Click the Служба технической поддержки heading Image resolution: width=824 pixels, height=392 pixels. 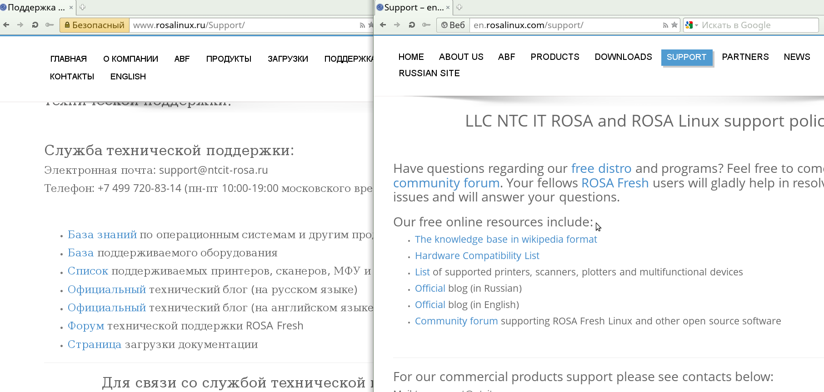[x=170, y=150]
